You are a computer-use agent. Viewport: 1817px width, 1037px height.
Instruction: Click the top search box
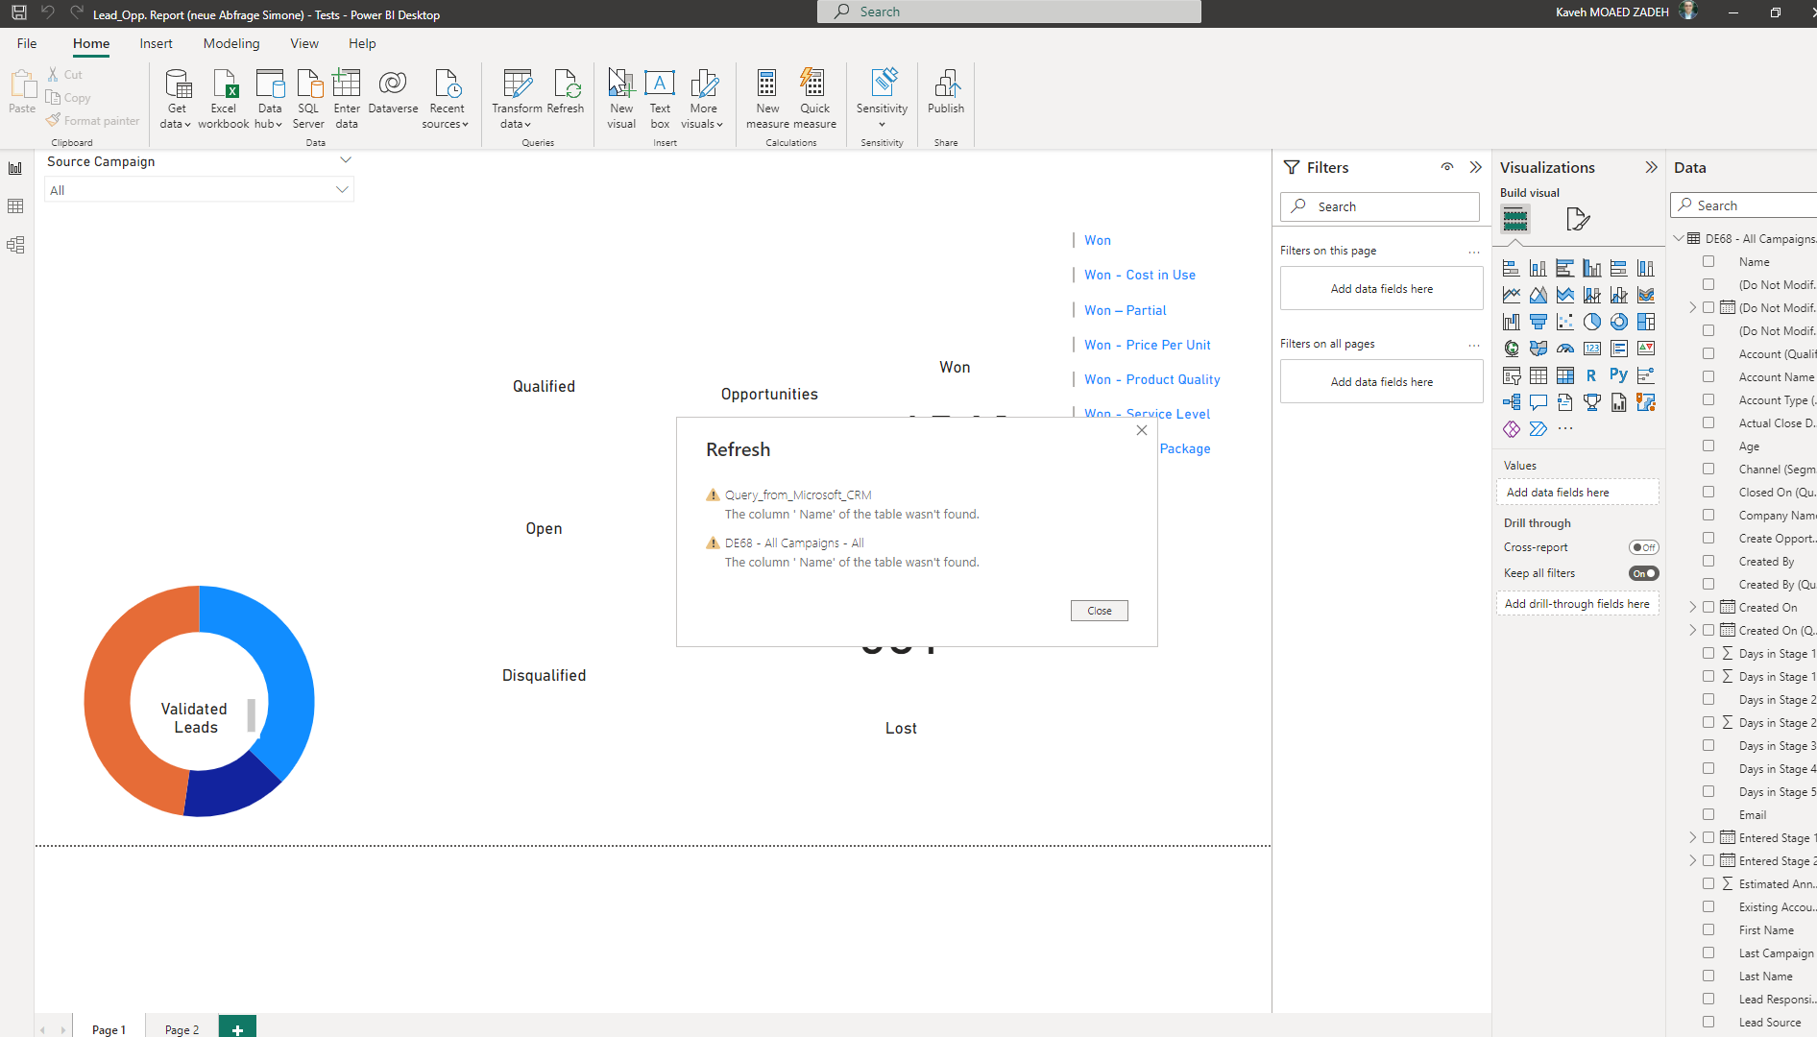click(x=1008, y=12)
